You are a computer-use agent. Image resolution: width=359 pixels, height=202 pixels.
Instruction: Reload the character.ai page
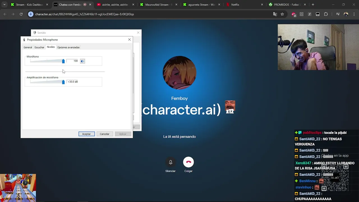(x=21, y=14)
